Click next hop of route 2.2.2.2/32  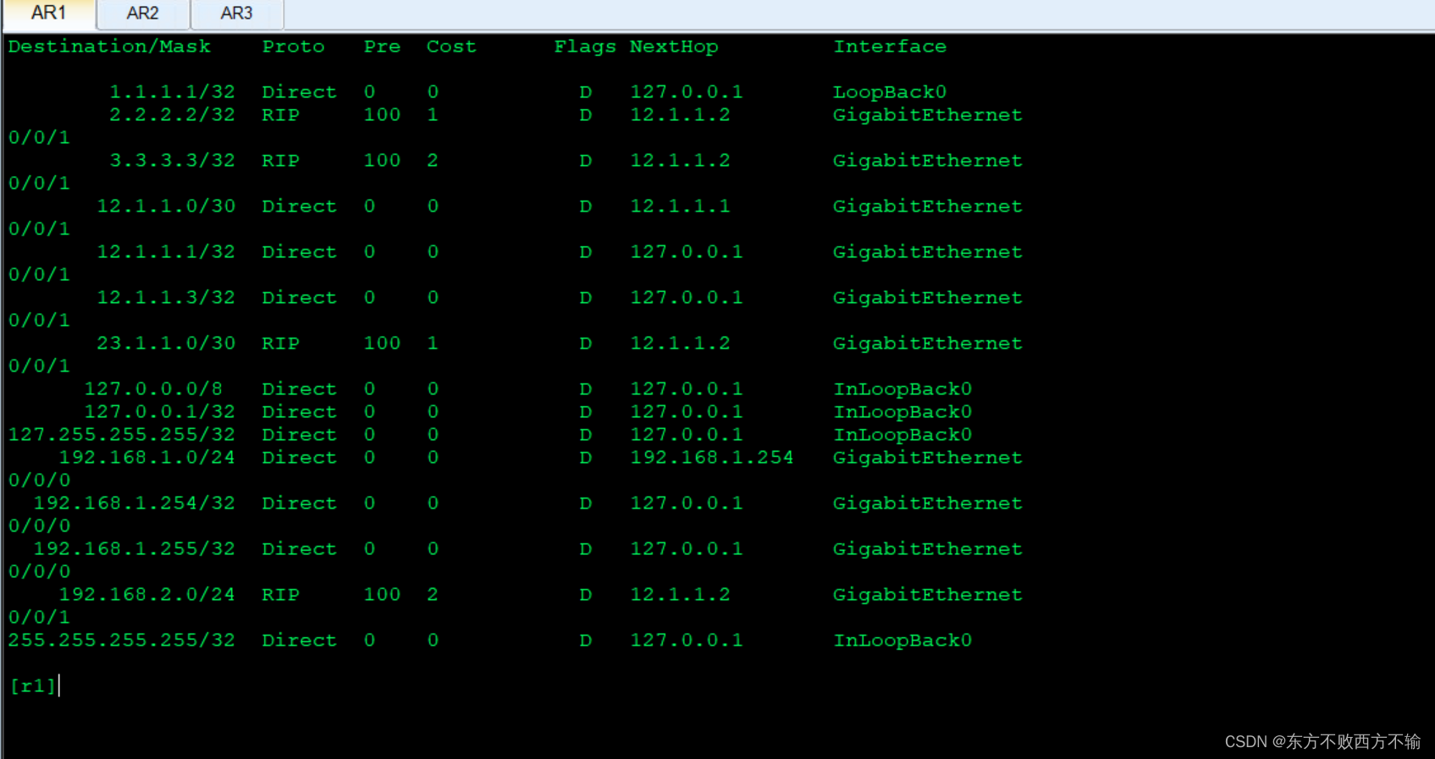[680, 114]
